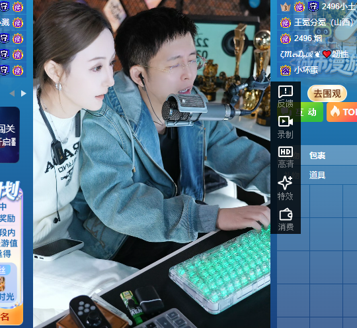Click the left carousel arrow
357x328 pixels.
12,93
